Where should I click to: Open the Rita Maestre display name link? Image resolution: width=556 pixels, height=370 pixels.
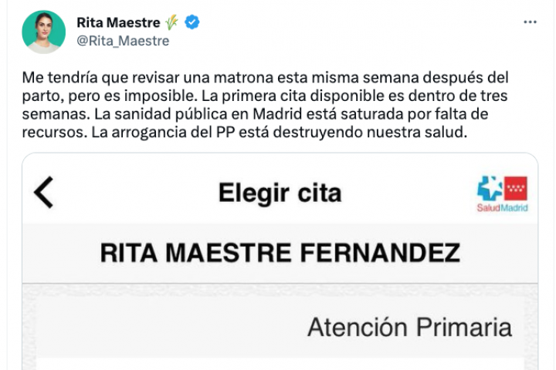pyautogui.click(x=119, y=23)
